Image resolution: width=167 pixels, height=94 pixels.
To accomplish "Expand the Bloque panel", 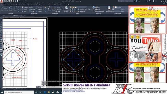I will point(98,13).
